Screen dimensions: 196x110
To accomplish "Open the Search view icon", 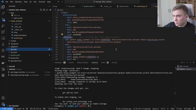I will (3, 13).
